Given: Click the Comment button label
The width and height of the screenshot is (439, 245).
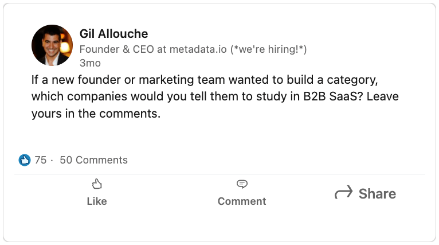Looking at the screenshot, I should [x=242, y=201].
